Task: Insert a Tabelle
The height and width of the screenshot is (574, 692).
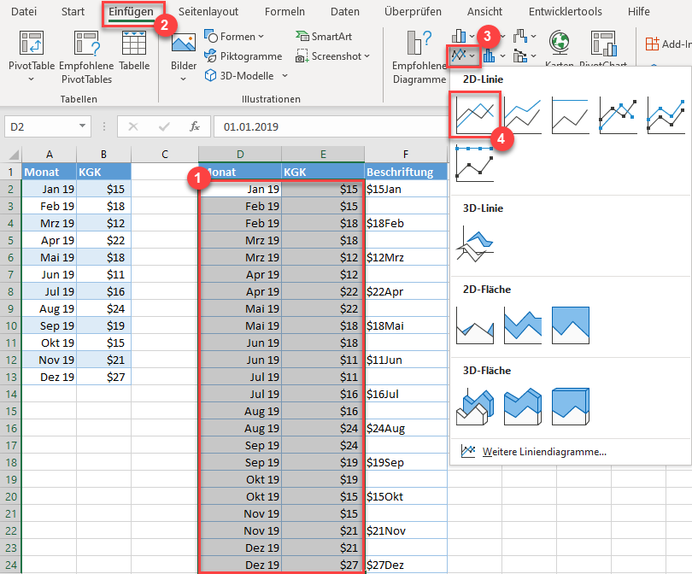Action: point(134,50)
